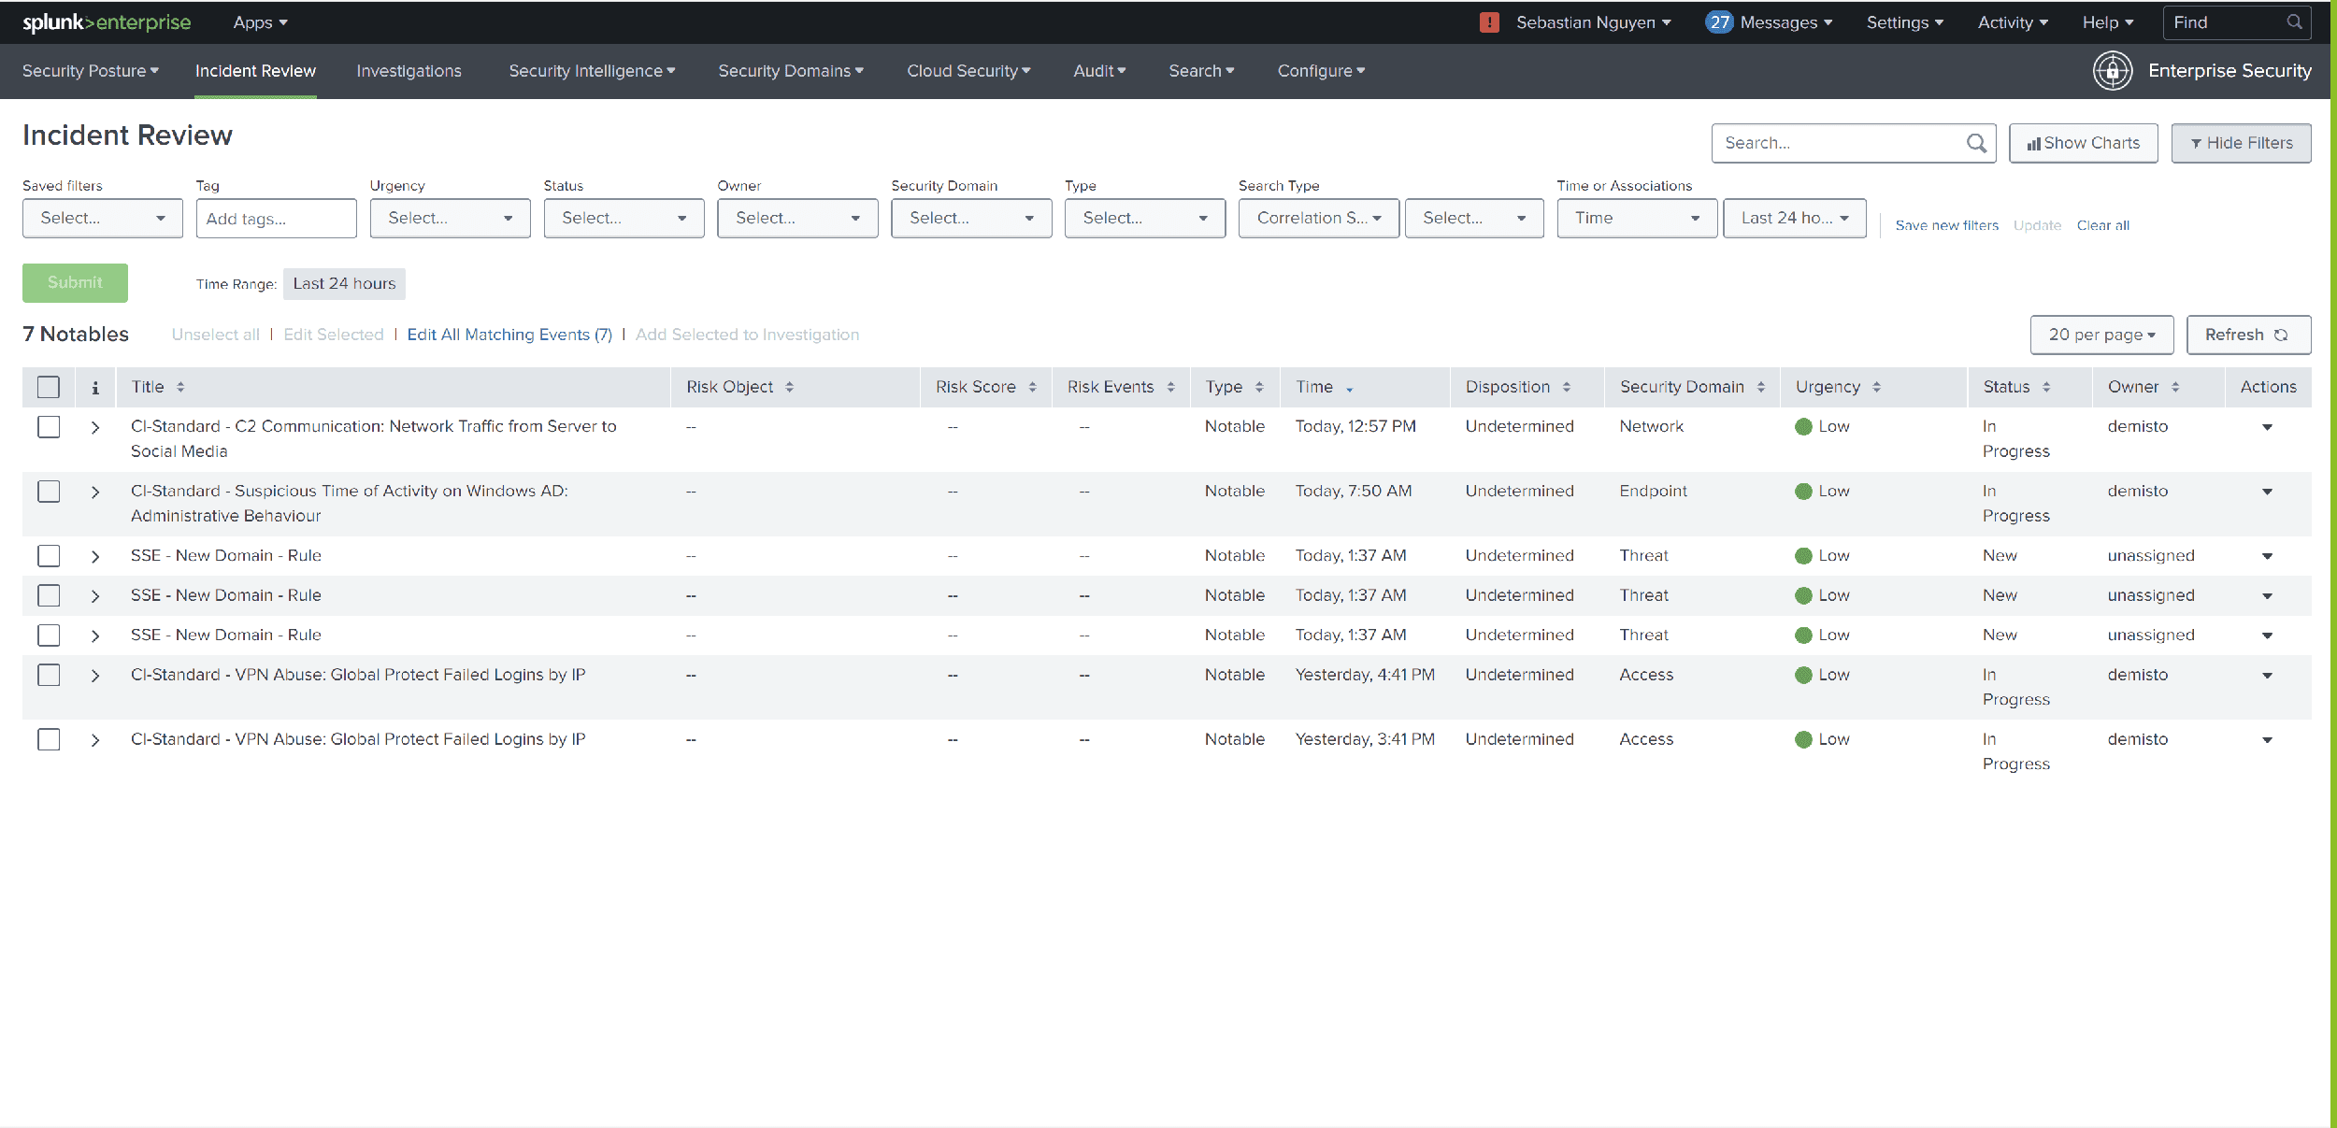This screenshot has height=1128, width=2337.
Task: Open actions menu for first SSE New Domain row
Action: (x=2267, y=556)
